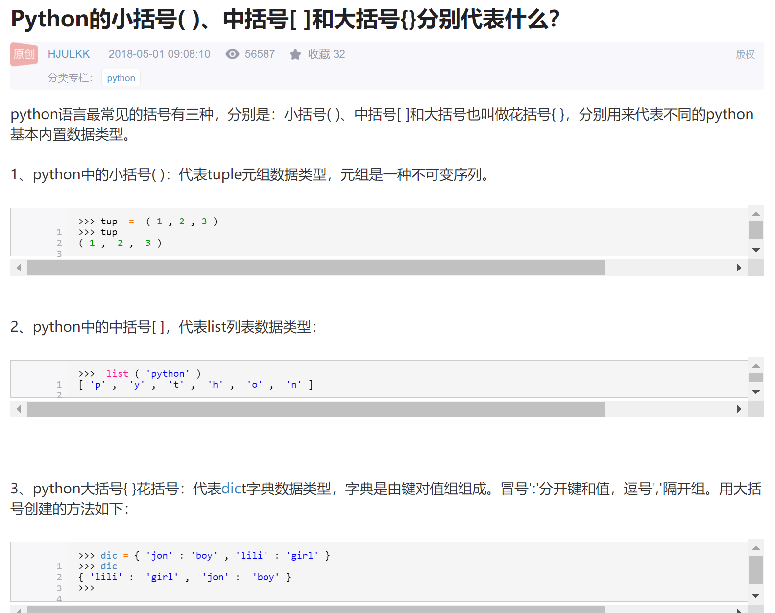Click up arrow of dict code block scrollbar
This screenshot has width=775, height=613.
pos(756,548)
